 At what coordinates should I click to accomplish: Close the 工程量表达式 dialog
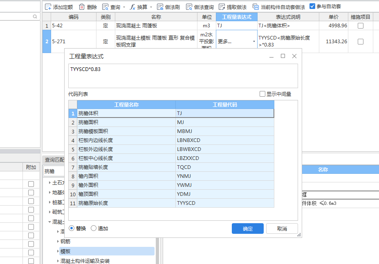pyautogui.click(x=294, y=56)
